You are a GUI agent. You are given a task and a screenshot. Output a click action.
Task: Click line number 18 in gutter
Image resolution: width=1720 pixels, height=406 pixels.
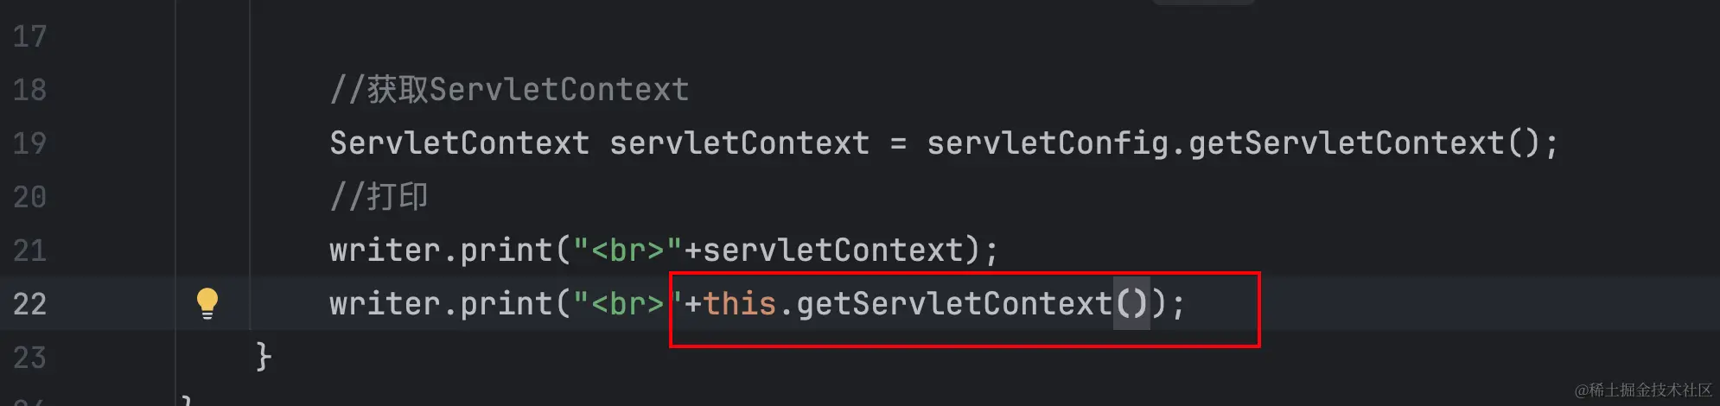click(x=29, y=90)
